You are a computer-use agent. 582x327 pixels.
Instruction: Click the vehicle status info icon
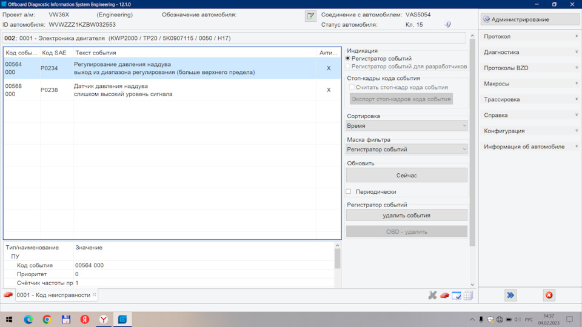tap(447, 24)
